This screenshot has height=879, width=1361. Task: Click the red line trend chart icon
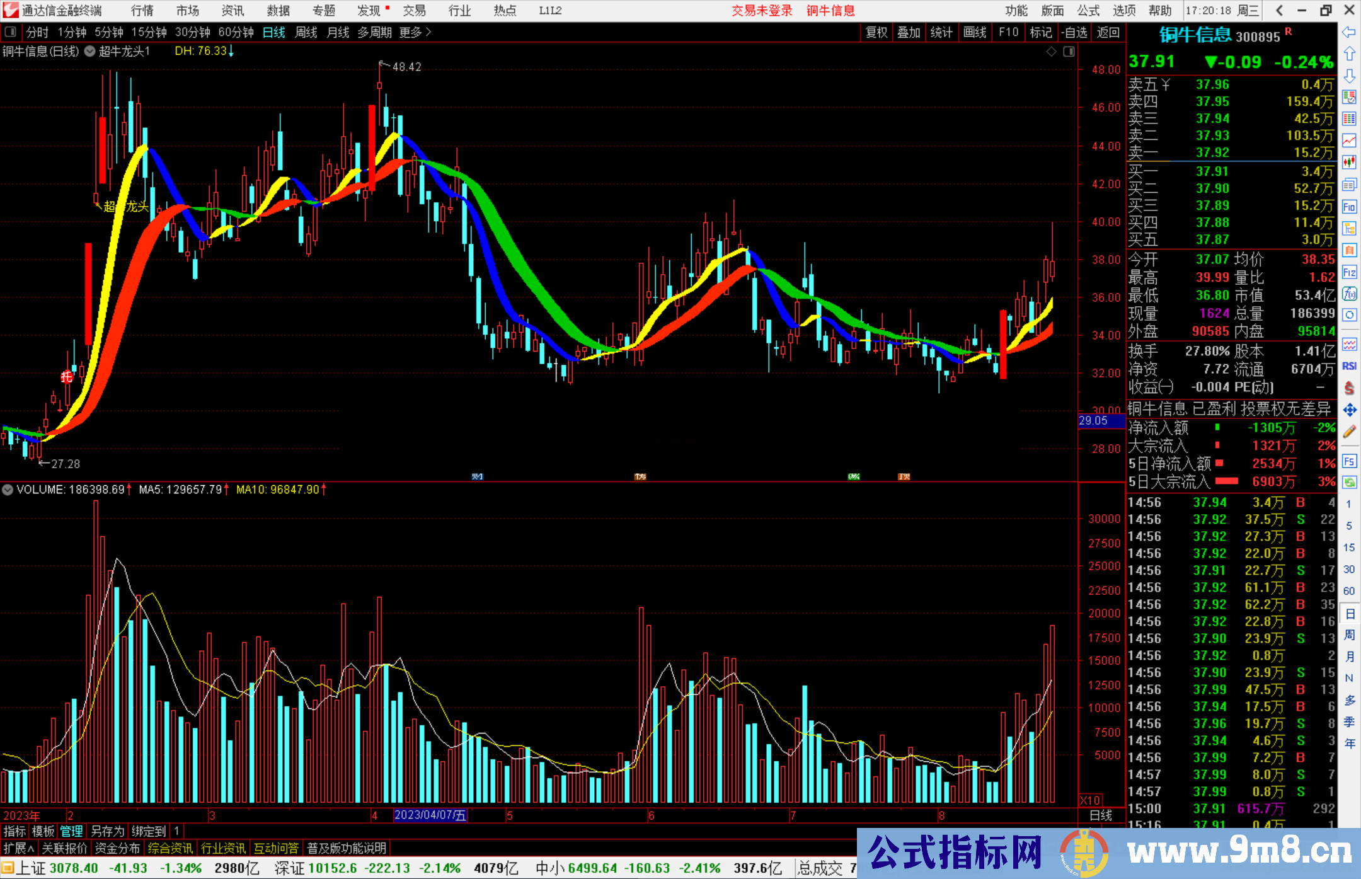[1349, 141]
